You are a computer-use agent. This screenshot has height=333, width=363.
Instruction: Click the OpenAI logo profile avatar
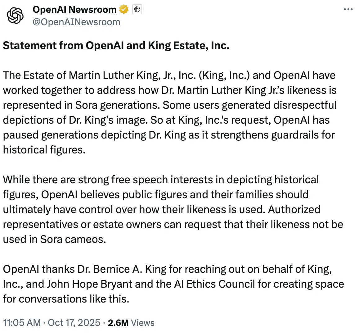click(15, 16)
